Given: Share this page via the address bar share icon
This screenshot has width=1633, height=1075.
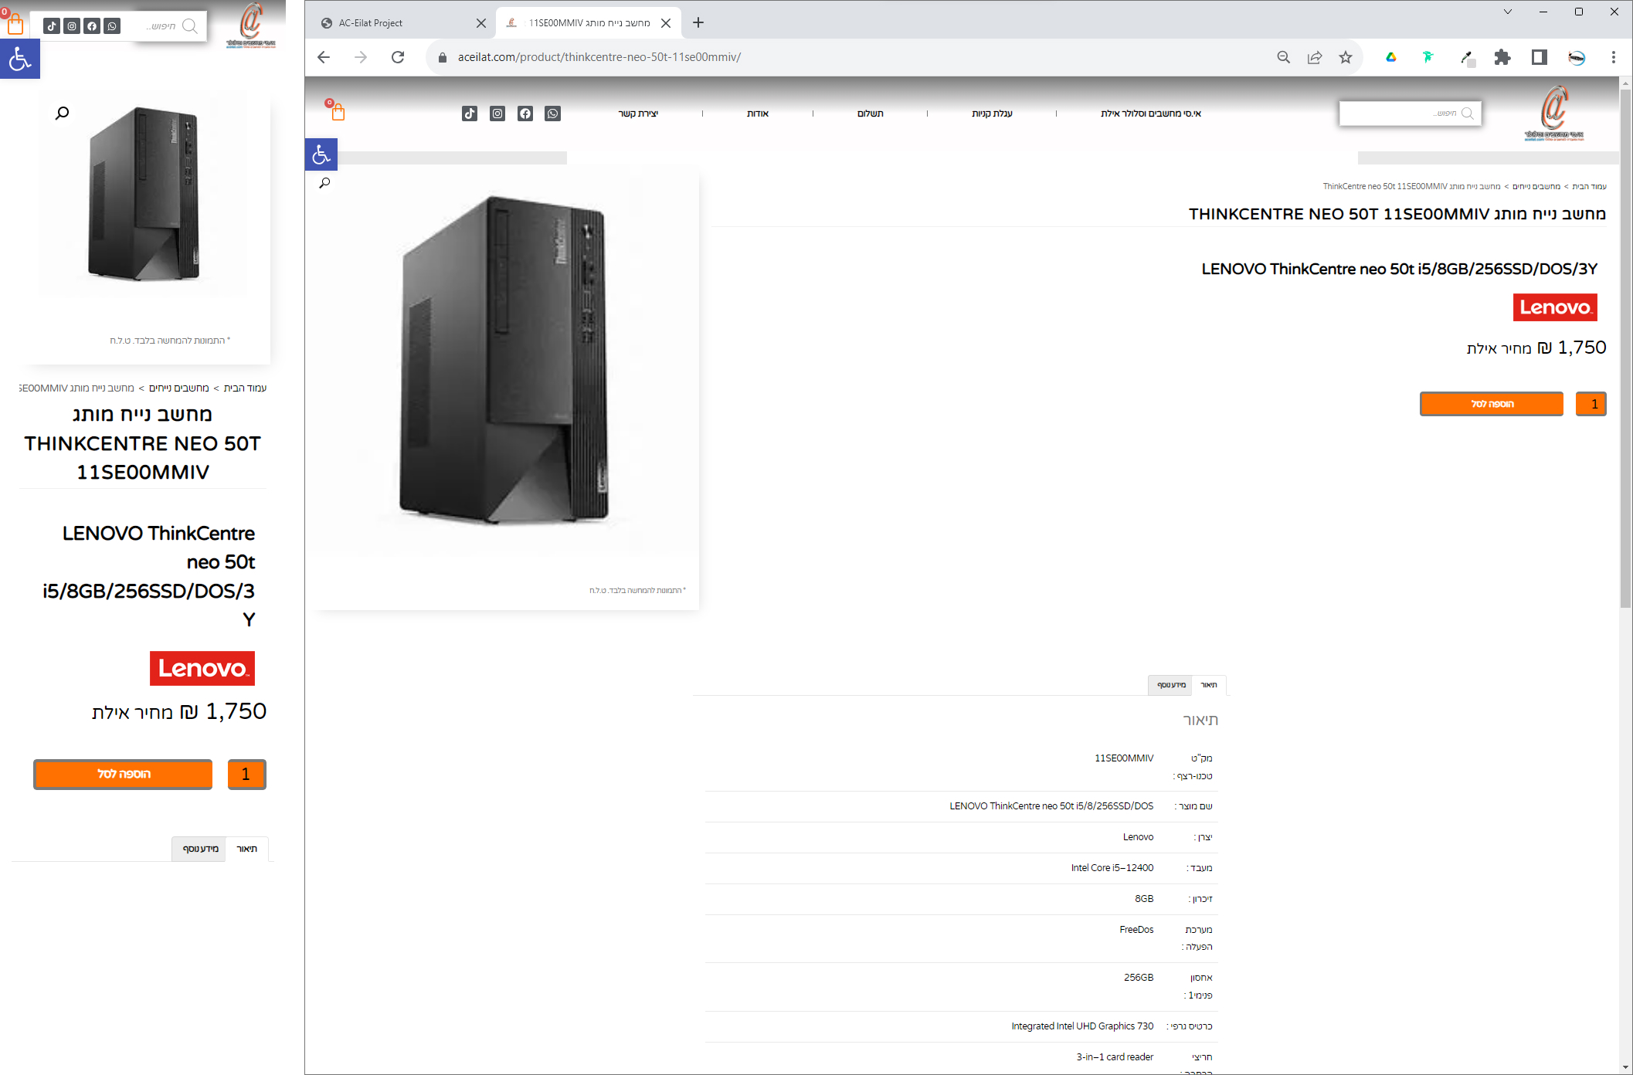Looking at the screenshot, I should [1315, 57].
